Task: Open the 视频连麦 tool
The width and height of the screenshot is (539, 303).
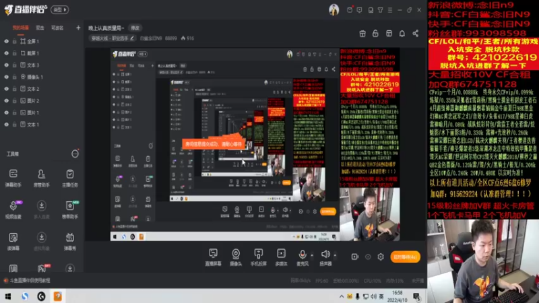Action: 13,209
